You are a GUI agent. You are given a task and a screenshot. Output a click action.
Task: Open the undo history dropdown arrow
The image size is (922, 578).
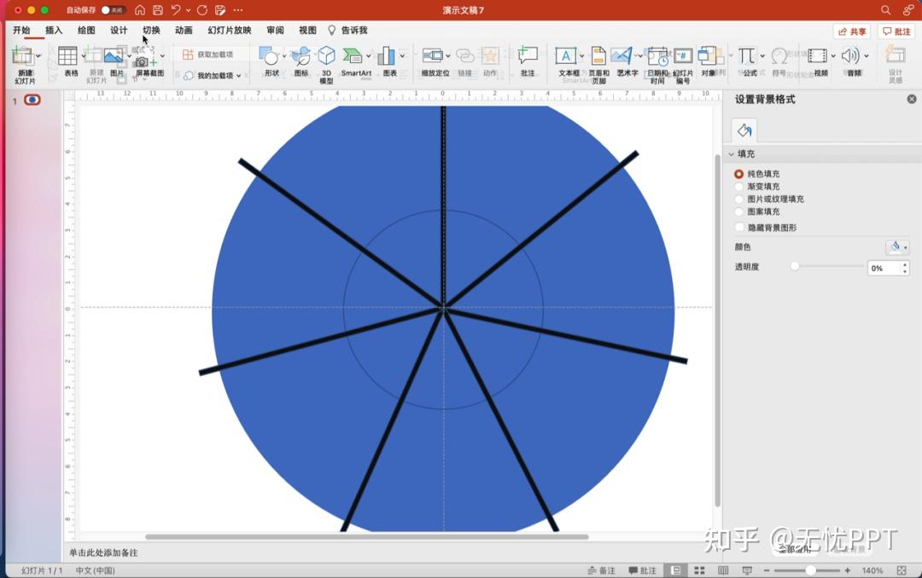[x=188, y=10]
